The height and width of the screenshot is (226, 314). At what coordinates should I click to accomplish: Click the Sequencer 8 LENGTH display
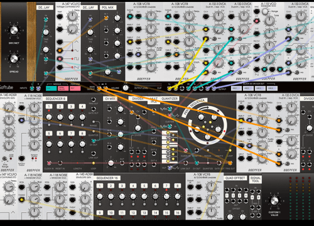[x=77, y=163]
